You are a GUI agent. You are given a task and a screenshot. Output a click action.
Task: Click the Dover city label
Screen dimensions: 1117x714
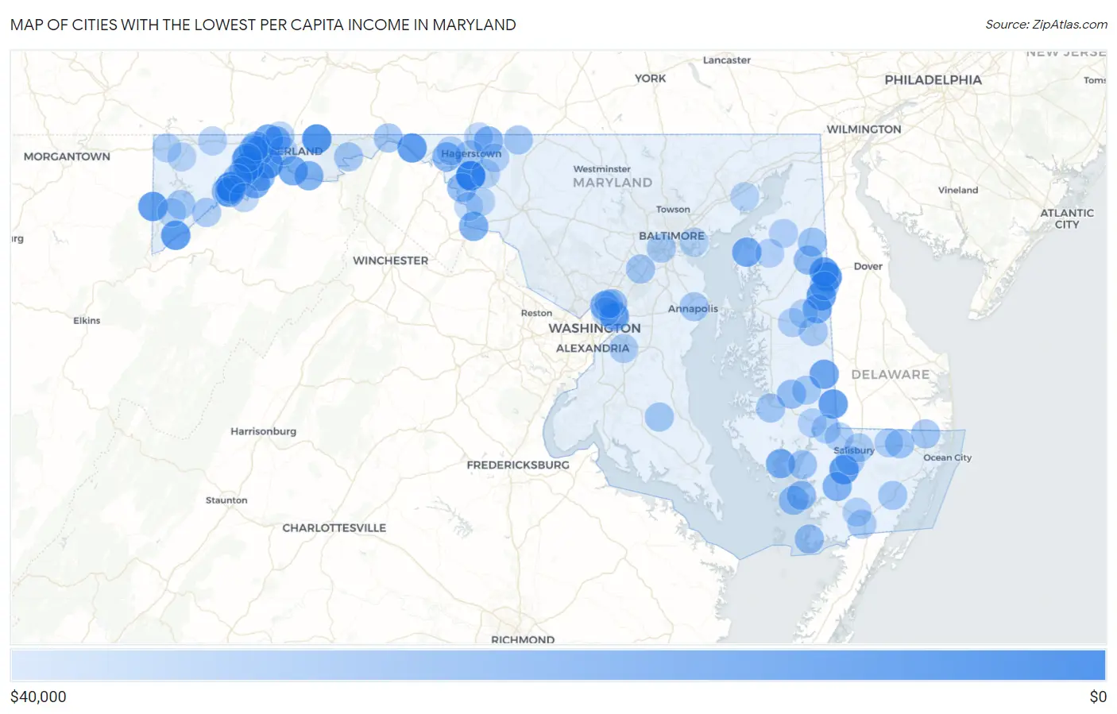[868, 266]
